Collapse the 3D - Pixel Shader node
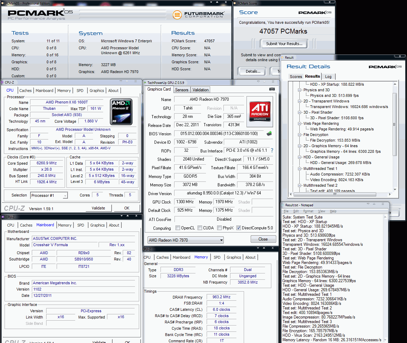Screen dimensions: 407x343 tap(300, 113)
